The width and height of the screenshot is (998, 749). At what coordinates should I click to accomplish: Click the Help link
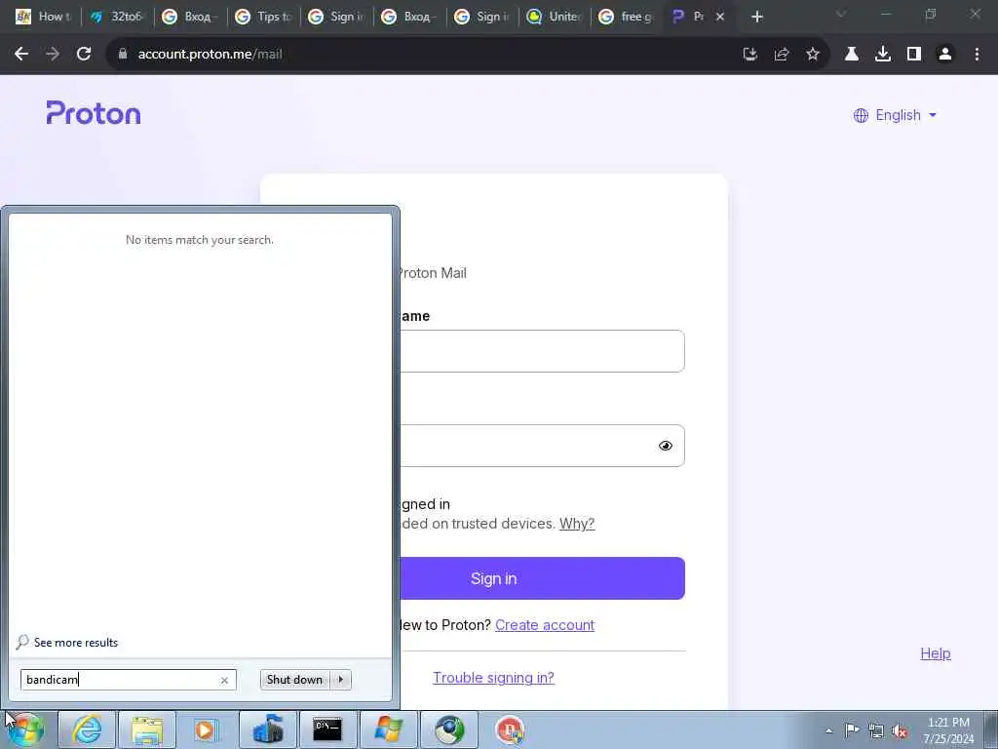click(x=936, y=653)
